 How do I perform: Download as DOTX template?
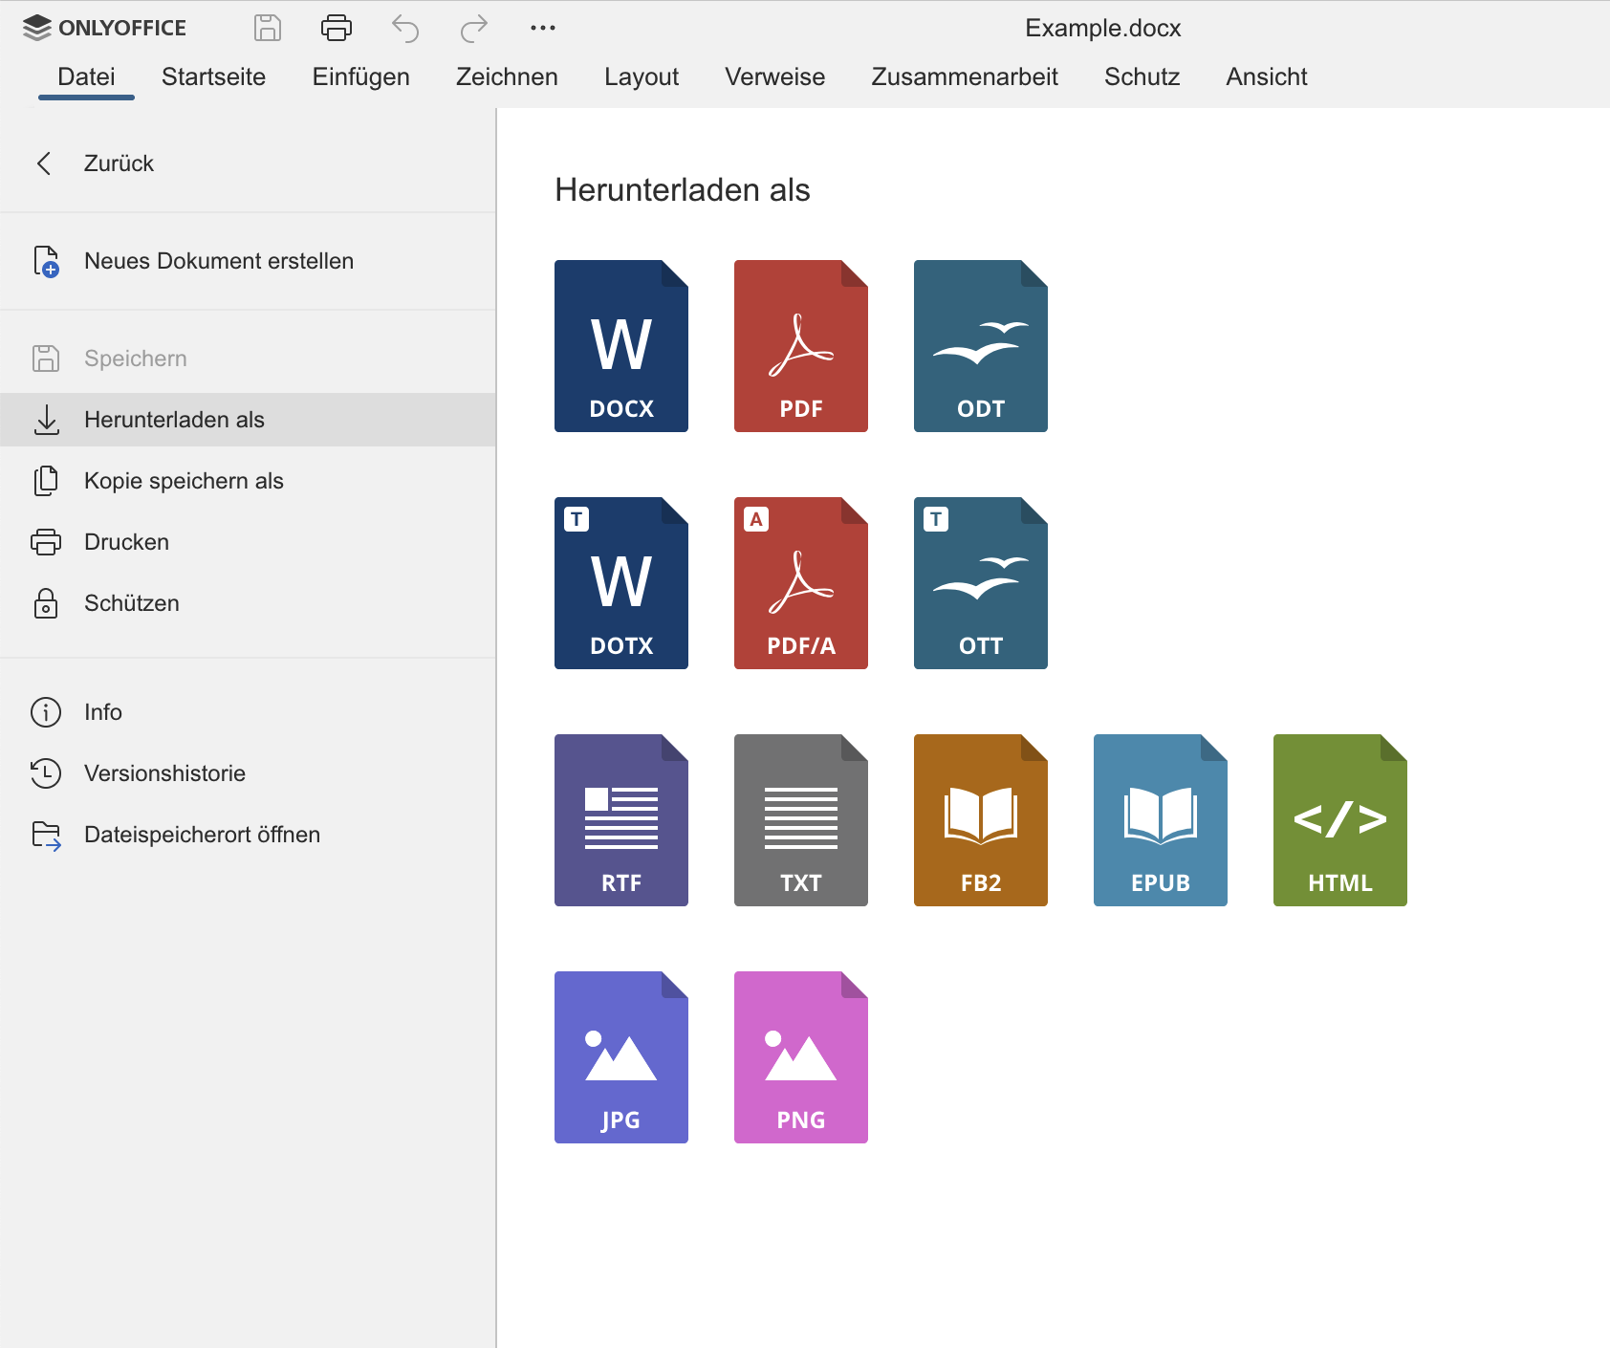620,583
